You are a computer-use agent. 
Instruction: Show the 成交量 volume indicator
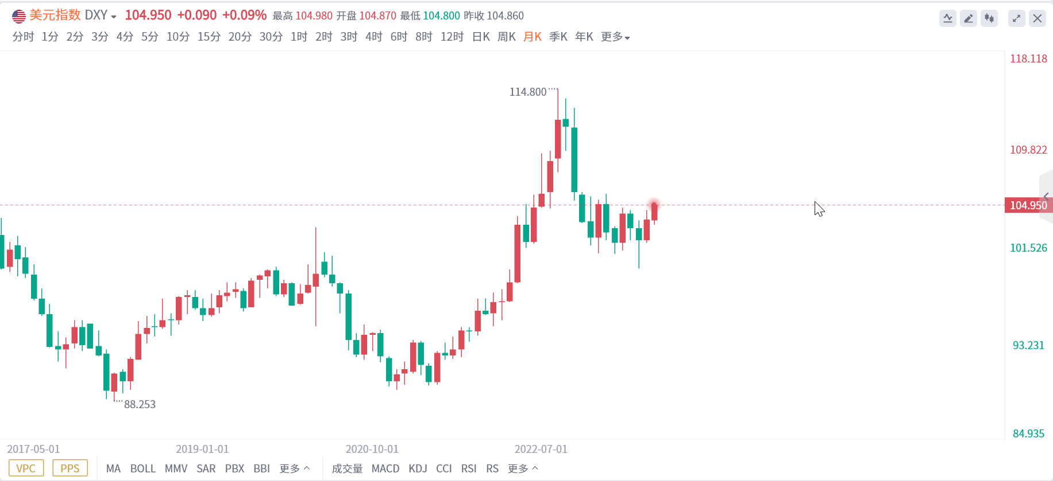pos(347,468)
